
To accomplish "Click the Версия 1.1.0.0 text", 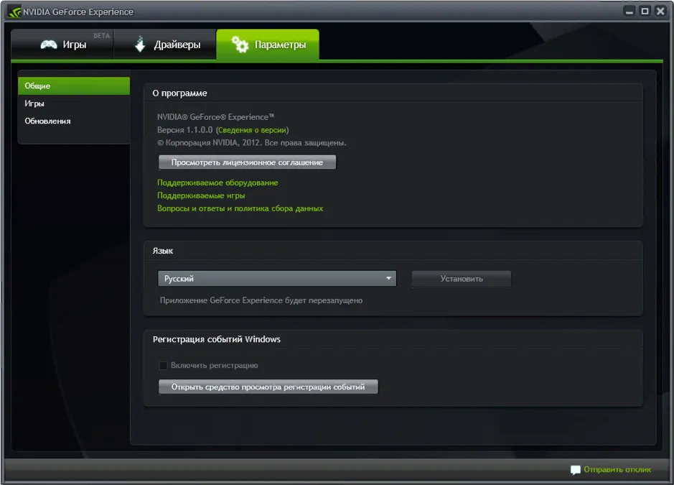I will 185,130.
